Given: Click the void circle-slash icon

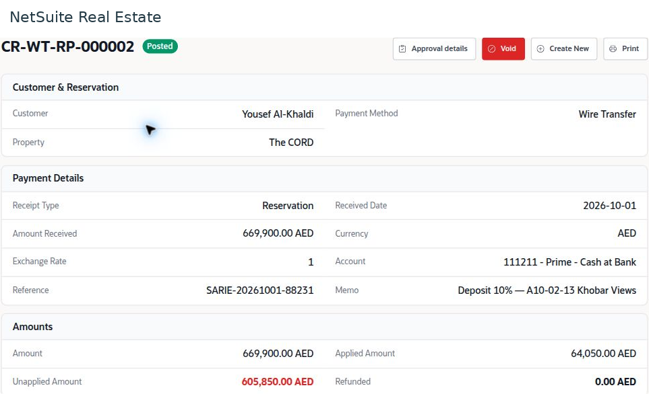Looking at the screenshot, I should pos(491,48).
